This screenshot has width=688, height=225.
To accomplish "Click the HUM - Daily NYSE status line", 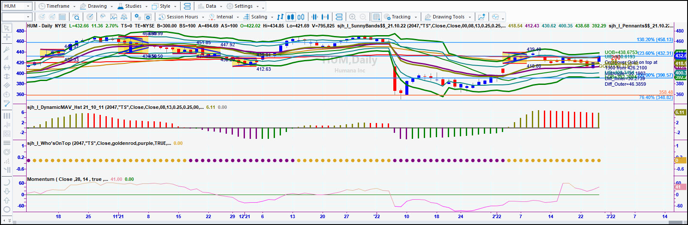I will 46,26.
